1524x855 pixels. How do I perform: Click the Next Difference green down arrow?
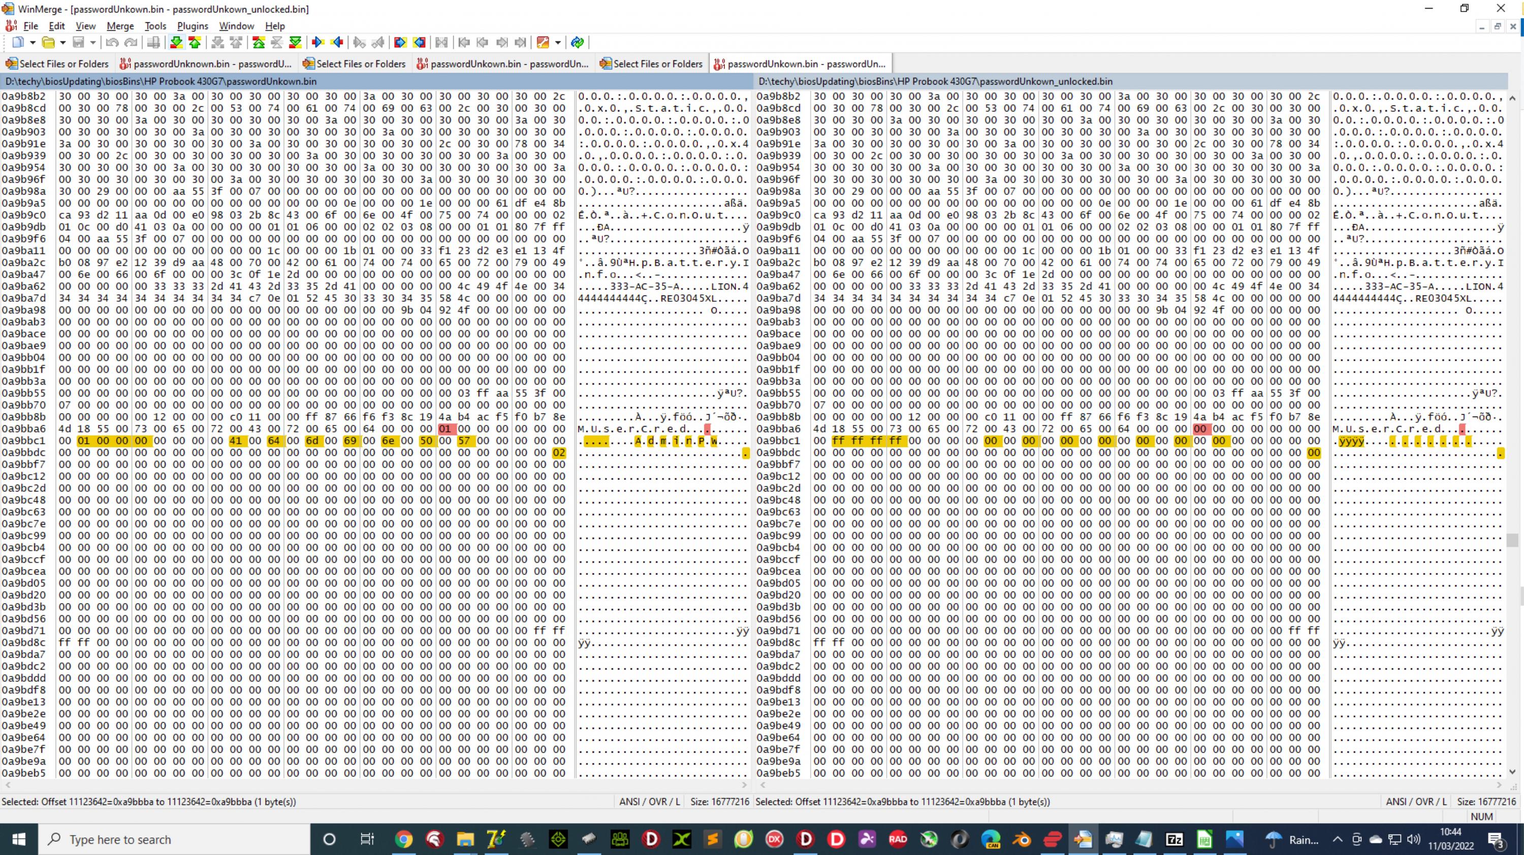[176, 42]
